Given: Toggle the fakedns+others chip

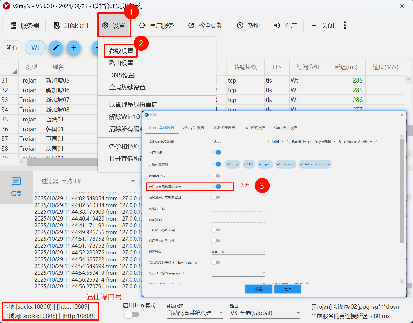Looking at the screenshot, I should click(x=315, y=164).
